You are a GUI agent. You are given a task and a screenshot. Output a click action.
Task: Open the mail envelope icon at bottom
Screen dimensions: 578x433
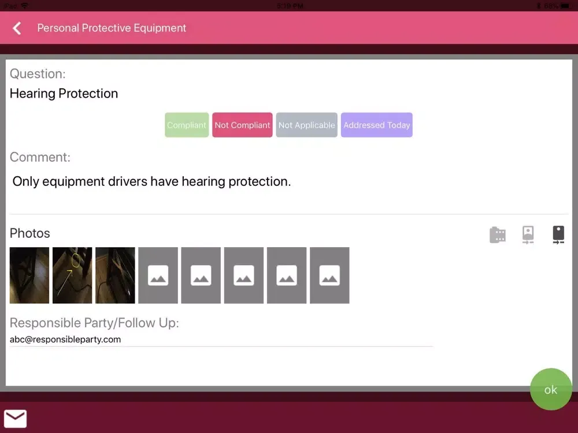pyautogui.click(x=15, y=418)
